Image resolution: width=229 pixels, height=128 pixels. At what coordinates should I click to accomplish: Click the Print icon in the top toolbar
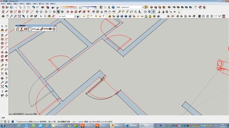(43, 7)
